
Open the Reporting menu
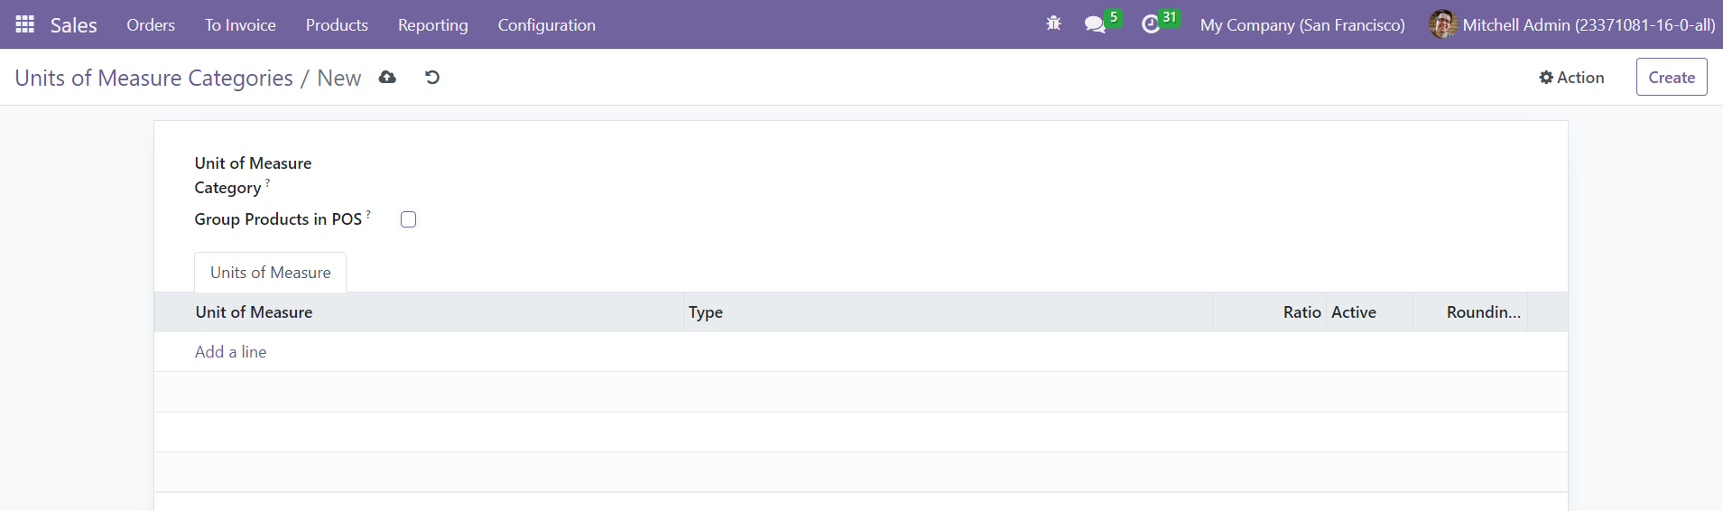pyautogui.click(x=433, y=24)
